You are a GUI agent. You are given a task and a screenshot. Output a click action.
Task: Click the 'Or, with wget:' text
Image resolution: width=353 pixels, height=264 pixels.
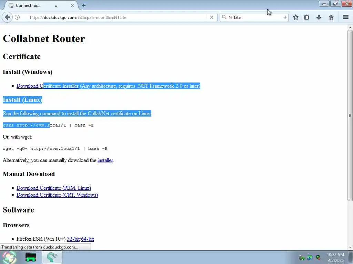click(18, 137)
